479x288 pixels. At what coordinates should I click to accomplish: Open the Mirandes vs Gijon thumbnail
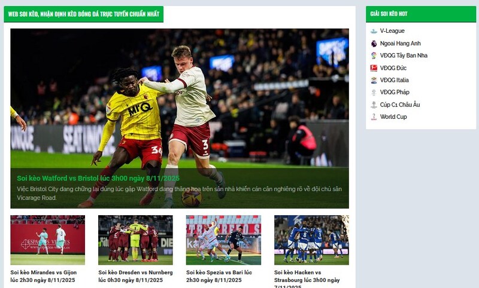coord(48,240)
